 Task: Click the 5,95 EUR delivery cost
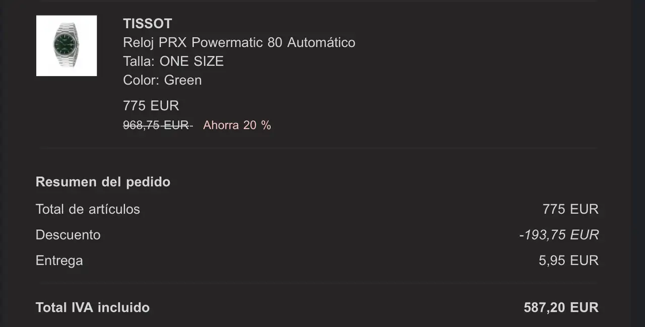(569, 260)
